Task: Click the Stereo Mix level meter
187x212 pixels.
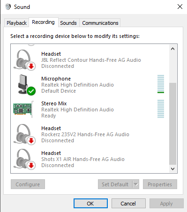Action: coord(161,109)
